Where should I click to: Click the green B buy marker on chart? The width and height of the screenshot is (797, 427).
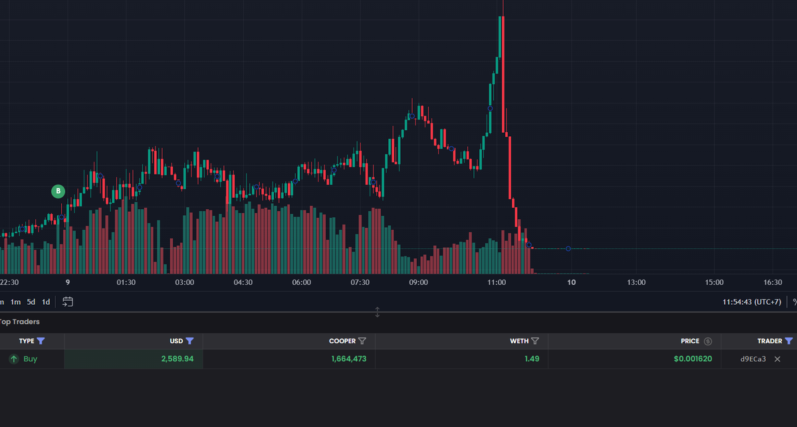(58, 191)
